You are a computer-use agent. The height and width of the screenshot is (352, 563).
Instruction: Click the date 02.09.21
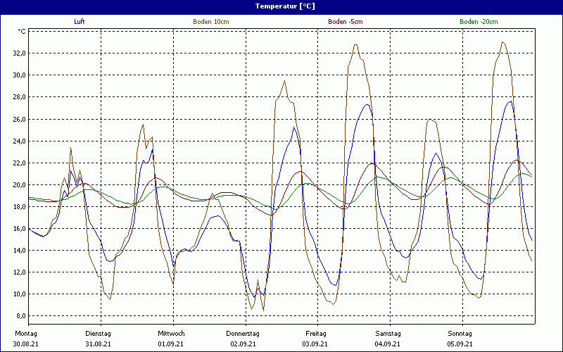pos(243,344)
